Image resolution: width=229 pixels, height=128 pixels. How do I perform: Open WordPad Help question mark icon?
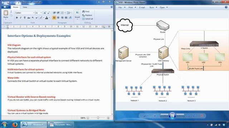tap(112, 7)
